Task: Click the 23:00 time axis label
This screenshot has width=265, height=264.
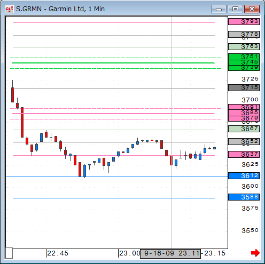Action: (130, 253)
